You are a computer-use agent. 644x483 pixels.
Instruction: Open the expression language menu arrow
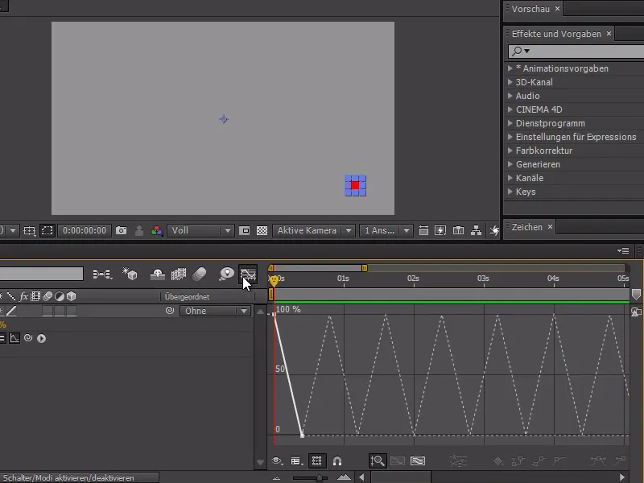[42, 338]
